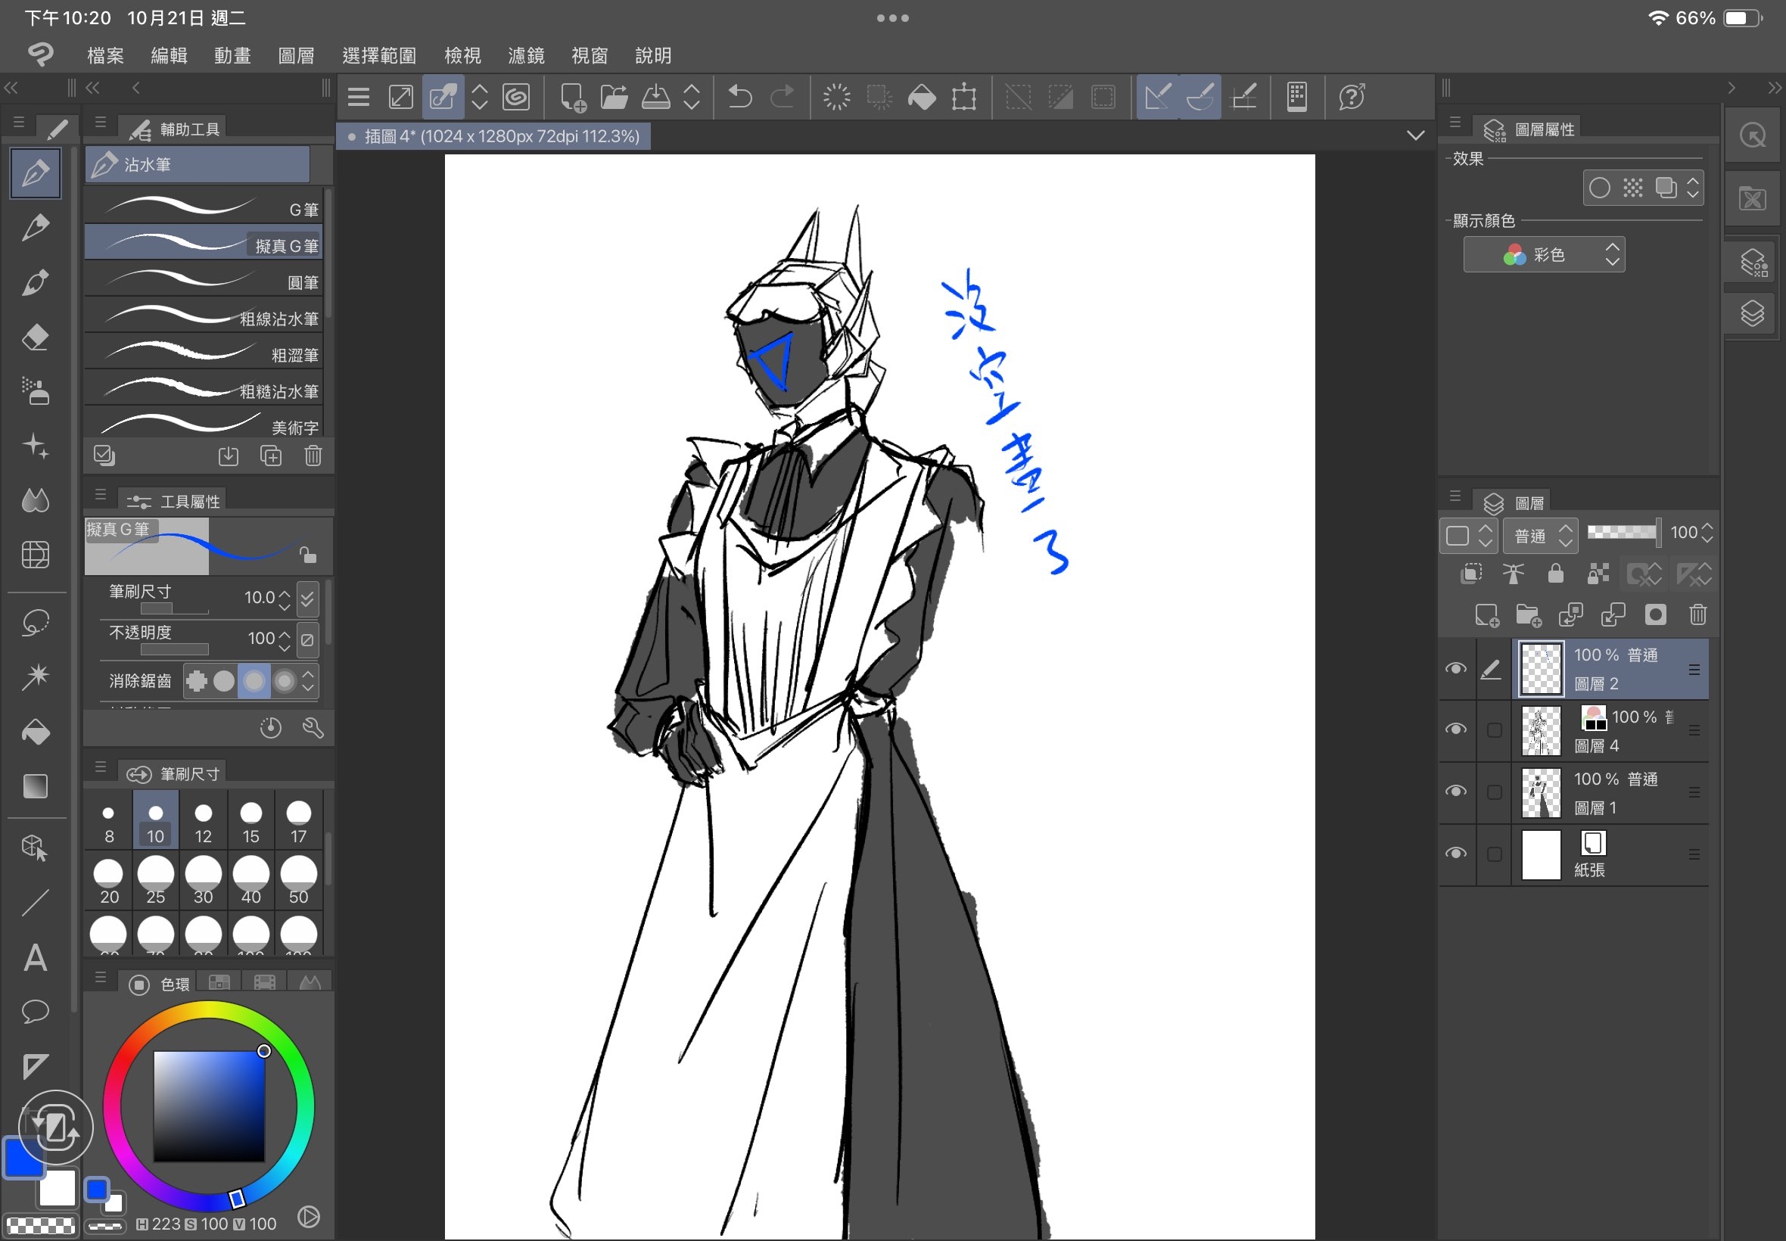Image resolution: width=1786 pixels, height=1241 pixels.
Task: Open the 彩色 display color dropdown
Action: click(1543, 255)
